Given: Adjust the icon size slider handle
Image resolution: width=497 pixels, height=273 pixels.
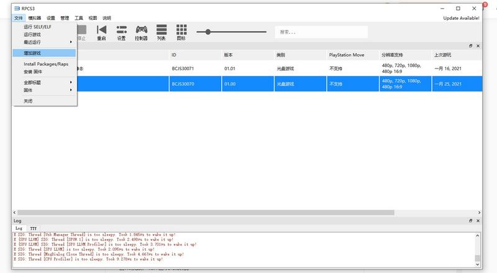Looking at the screenshot, I should coord(208,32).
